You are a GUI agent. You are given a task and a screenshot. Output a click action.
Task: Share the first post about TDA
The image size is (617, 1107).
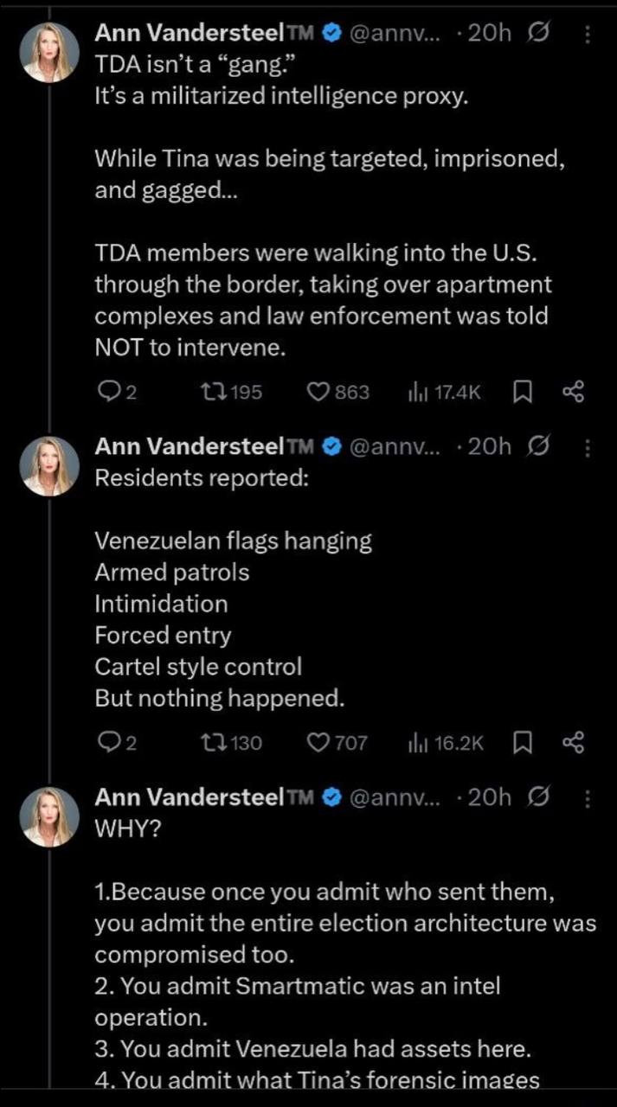pos(574,392)
